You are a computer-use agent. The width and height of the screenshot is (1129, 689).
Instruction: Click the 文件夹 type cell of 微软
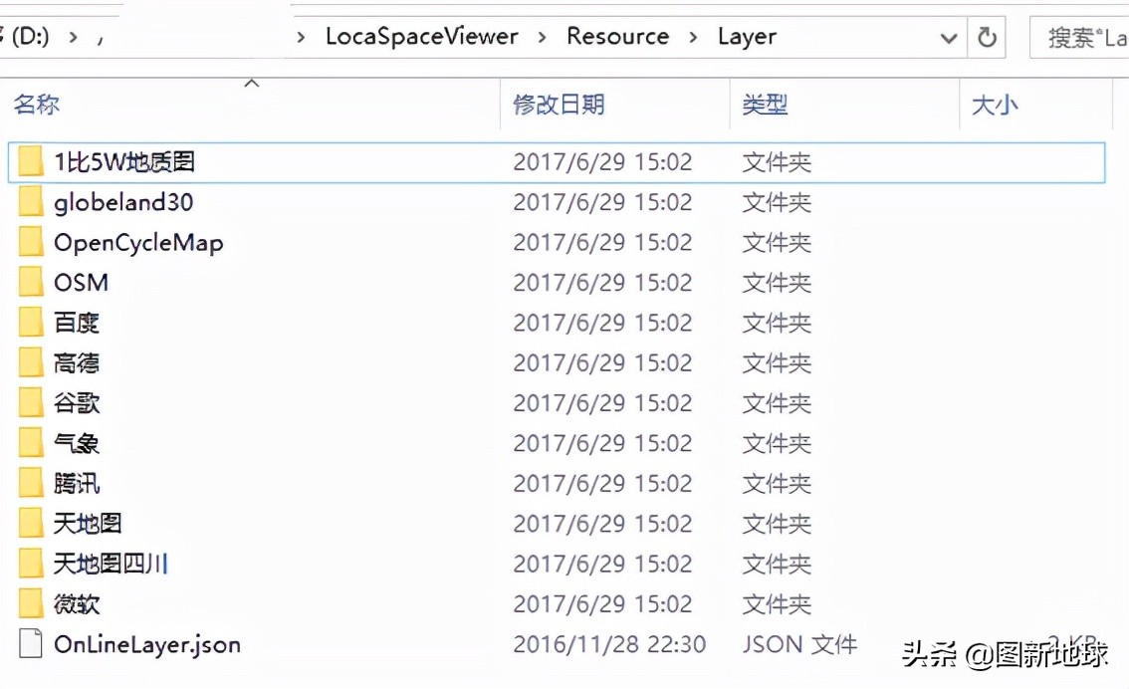coord(777,604)
